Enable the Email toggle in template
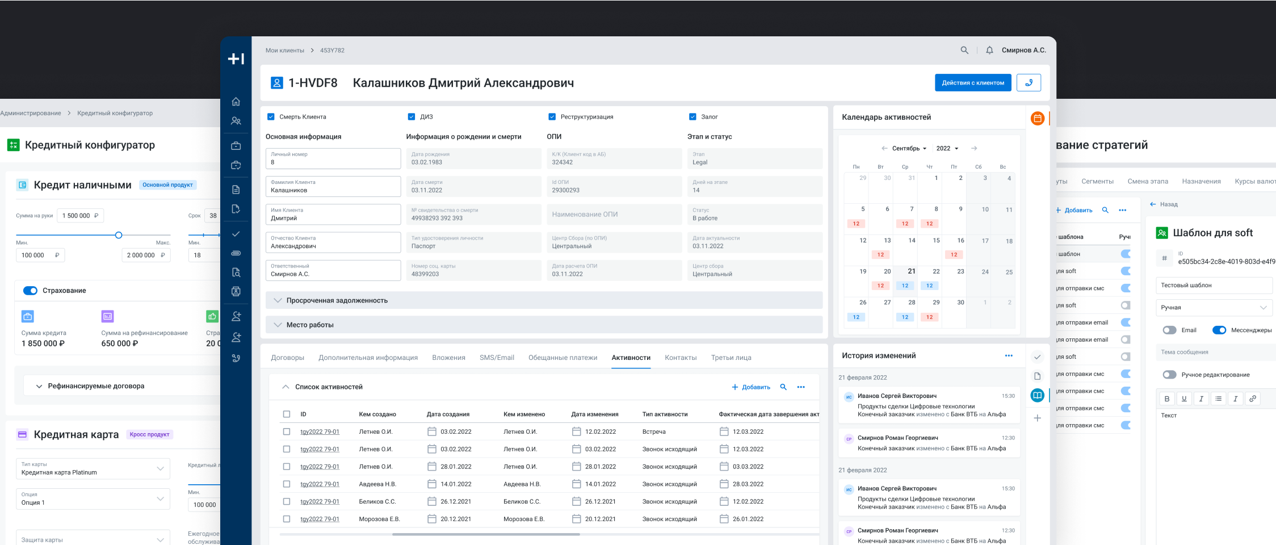This screenshot has width=1276, height=545. (x=1169, y=330)
